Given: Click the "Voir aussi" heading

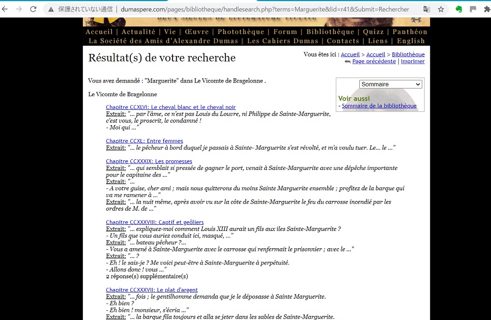Looking at the screenshot, I should [x=354, y=98].
